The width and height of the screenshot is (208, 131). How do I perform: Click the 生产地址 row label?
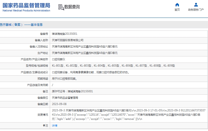click(x=43, y=53)
